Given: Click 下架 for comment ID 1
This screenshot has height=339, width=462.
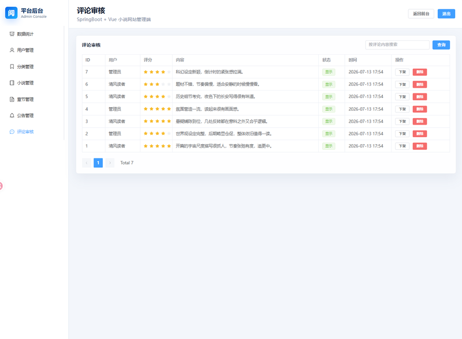Looking at the screenshot, I should (x=402, y=146).
